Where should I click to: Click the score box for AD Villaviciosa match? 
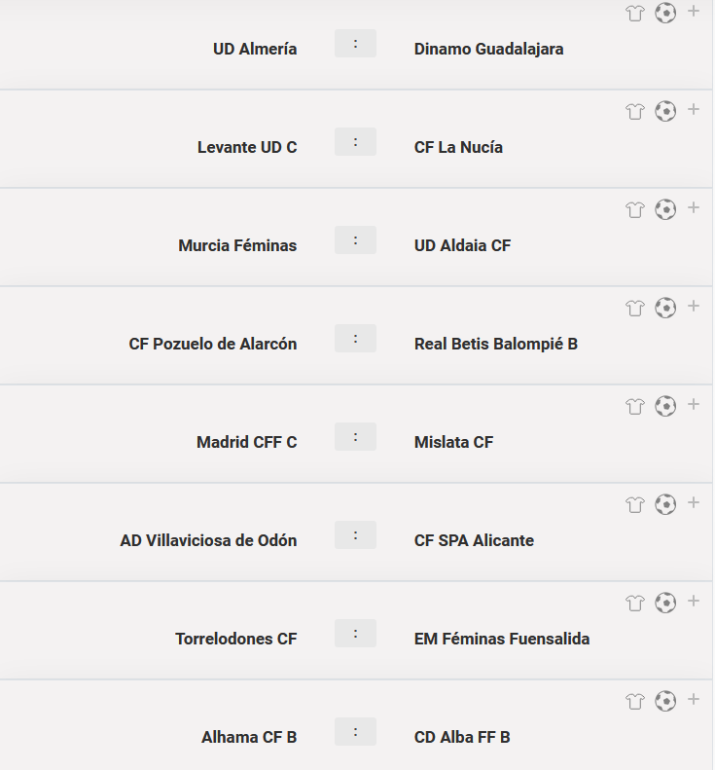(355, 535)
